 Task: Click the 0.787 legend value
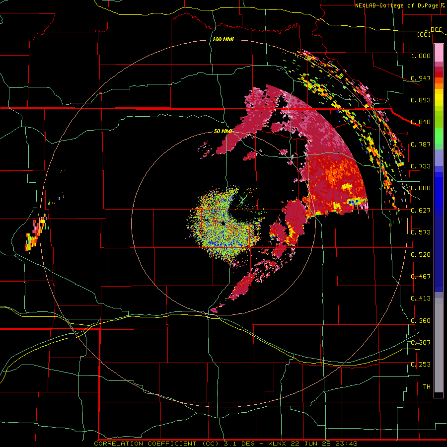coord(421,144)
